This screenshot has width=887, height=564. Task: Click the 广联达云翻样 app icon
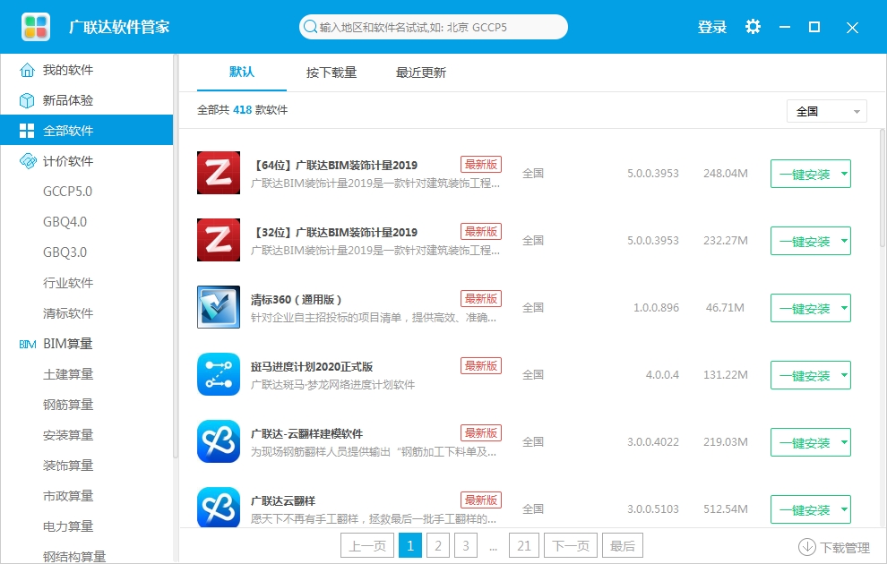219,507
